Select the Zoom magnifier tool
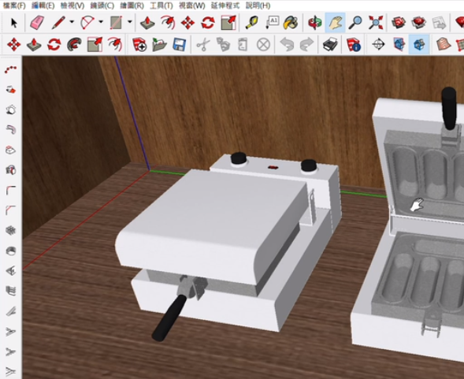The image size is (464, 379). (355, 23)
